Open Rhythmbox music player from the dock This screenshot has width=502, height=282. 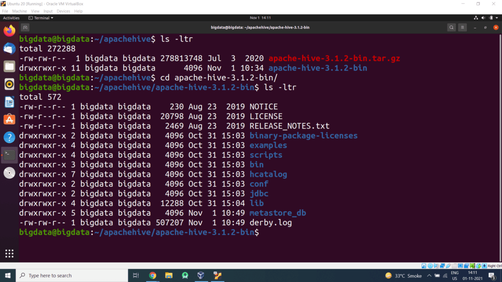[x=9, y=84]
